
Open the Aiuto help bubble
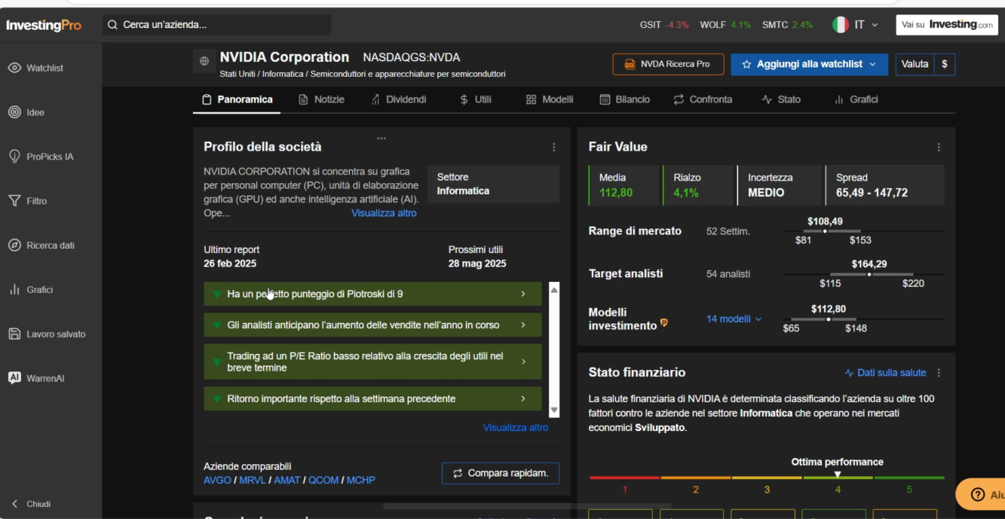tap(981, 494)
